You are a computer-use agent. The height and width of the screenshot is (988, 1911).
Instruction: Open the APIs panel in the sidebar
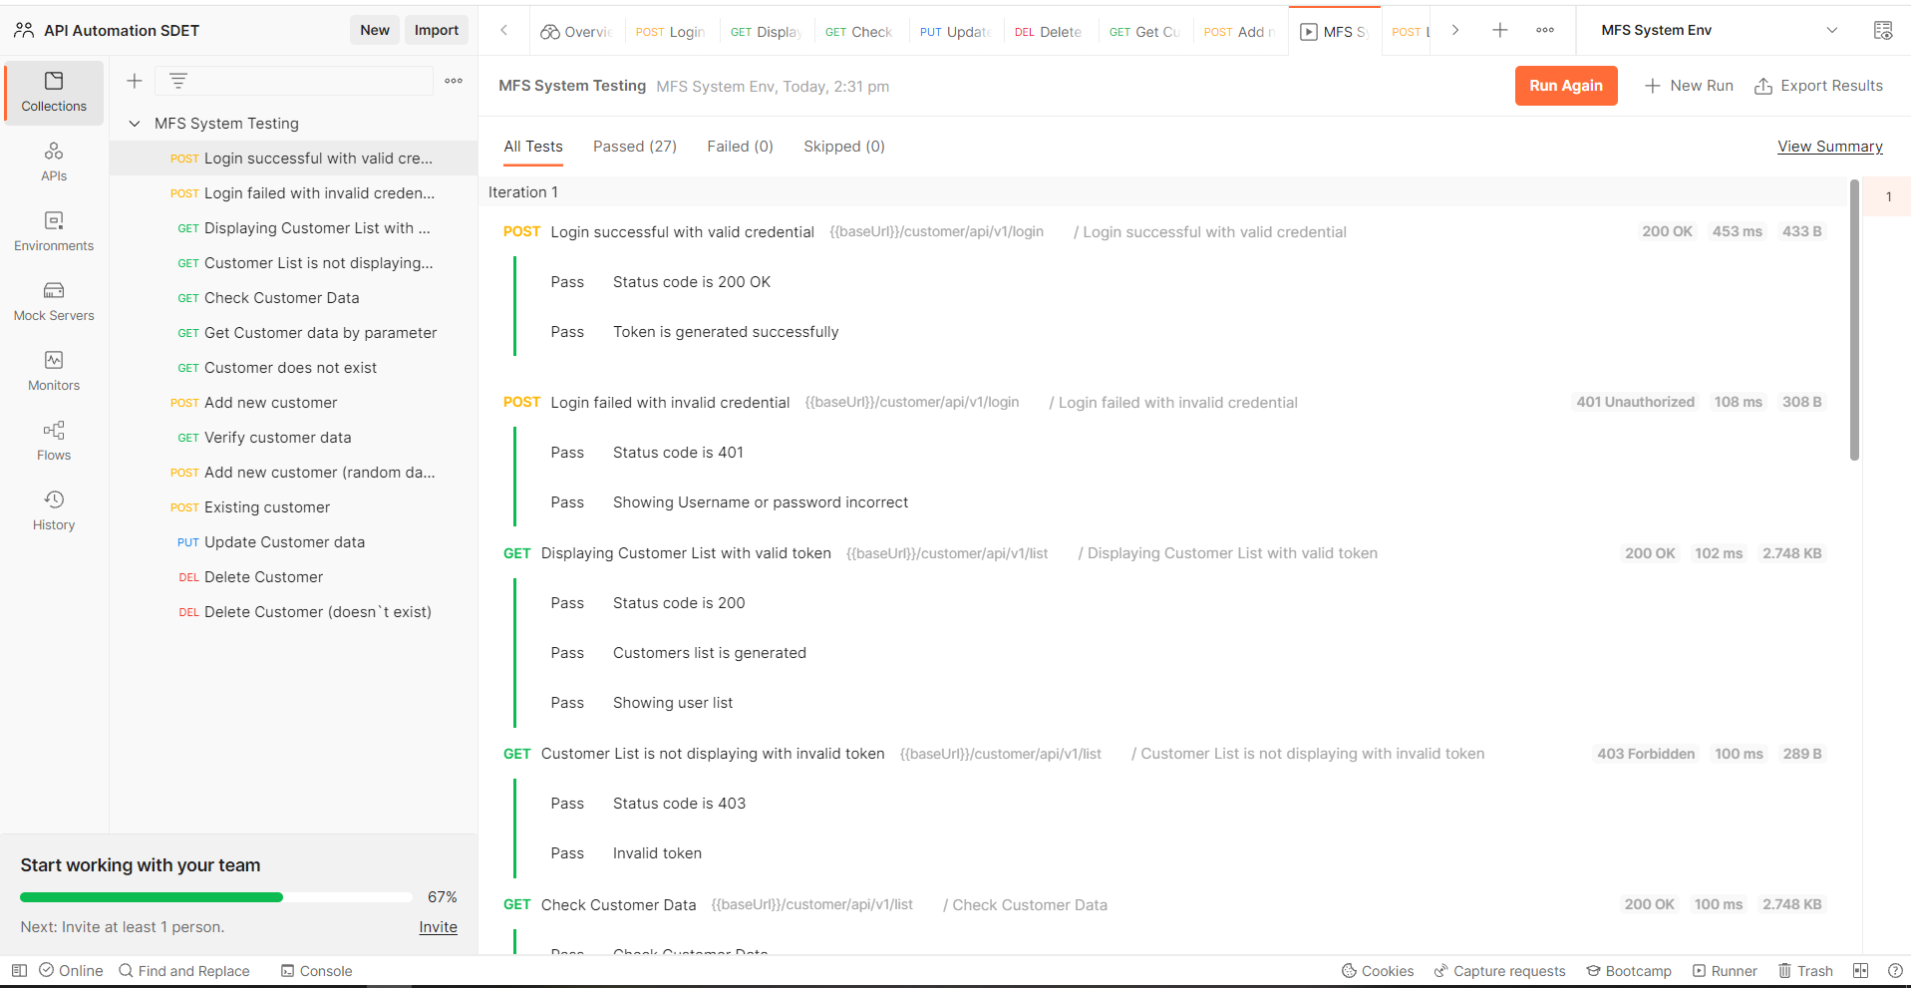[x=53, y=160]
